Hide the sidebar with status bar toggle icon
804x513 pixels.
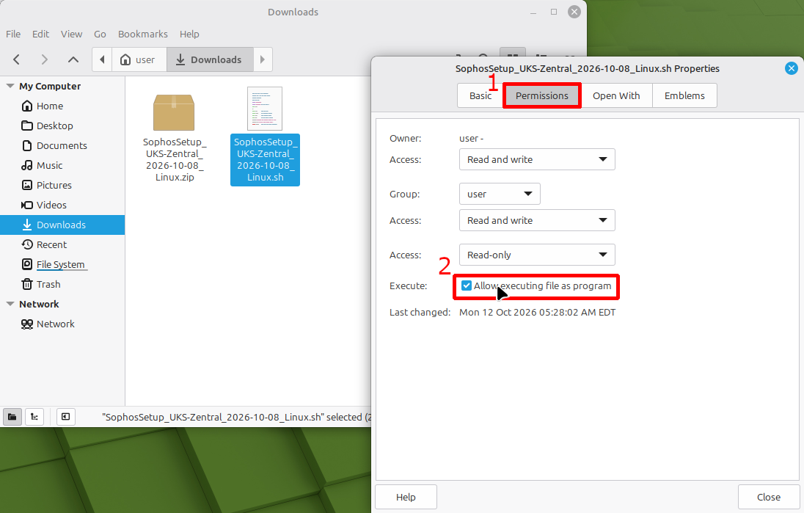[x=65, y=417]
